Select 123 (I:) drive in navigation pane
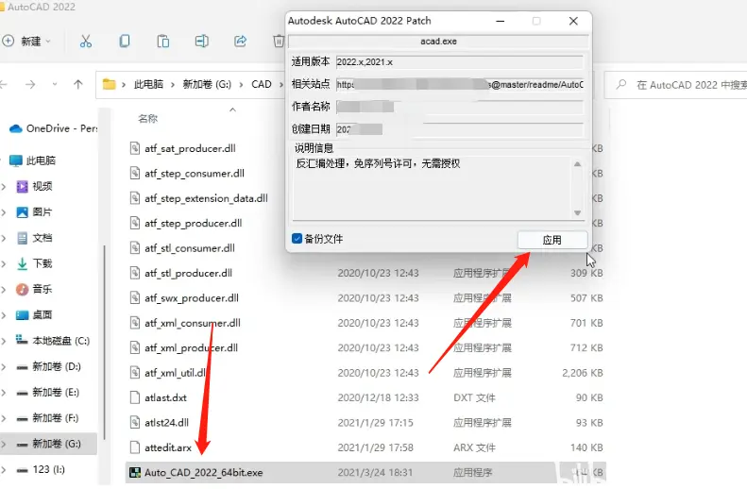 pyautogui.click(x=41, y=469)
